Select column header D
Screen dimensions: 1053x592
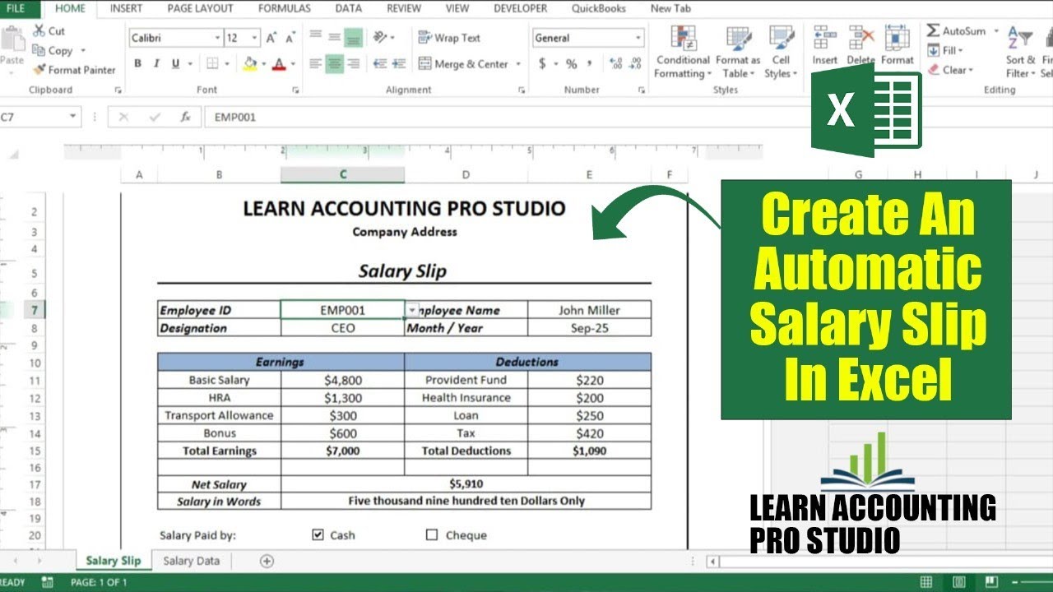pos(466,174)
